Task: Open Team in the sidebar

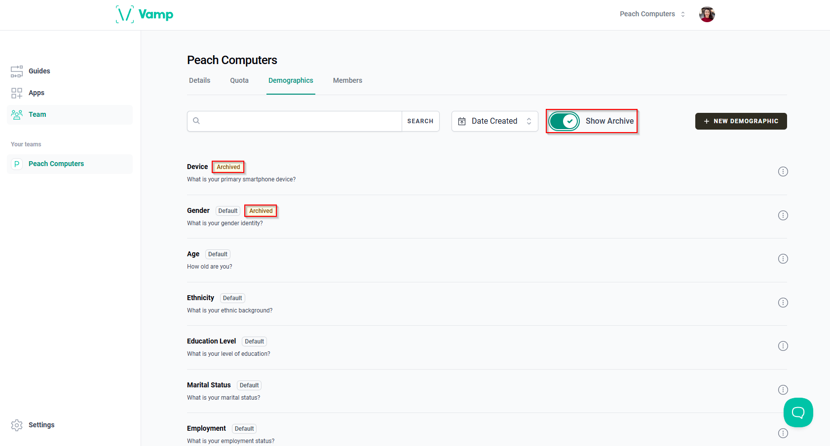Action: (70, 115)
